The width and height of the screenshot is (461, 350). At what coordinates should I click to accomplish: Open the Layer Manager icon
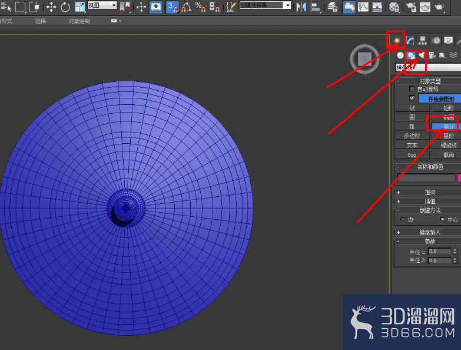[x=333, y=7]
